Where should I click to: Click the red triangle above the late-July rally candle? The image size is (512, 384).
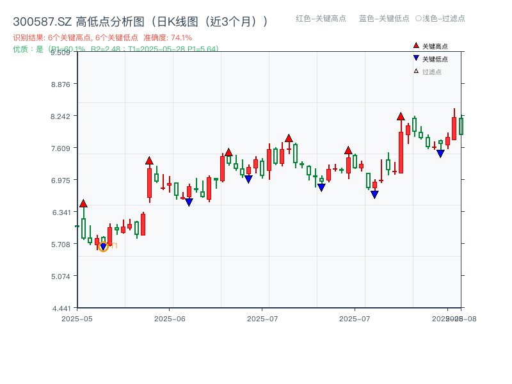tap(401, 116)
